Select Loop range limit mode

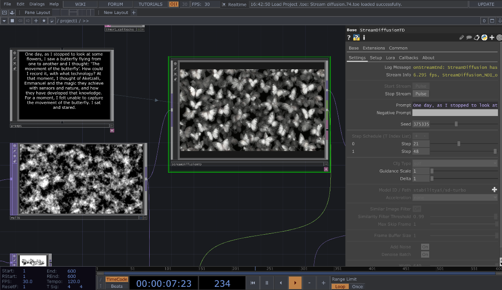[x=340, y=286]
